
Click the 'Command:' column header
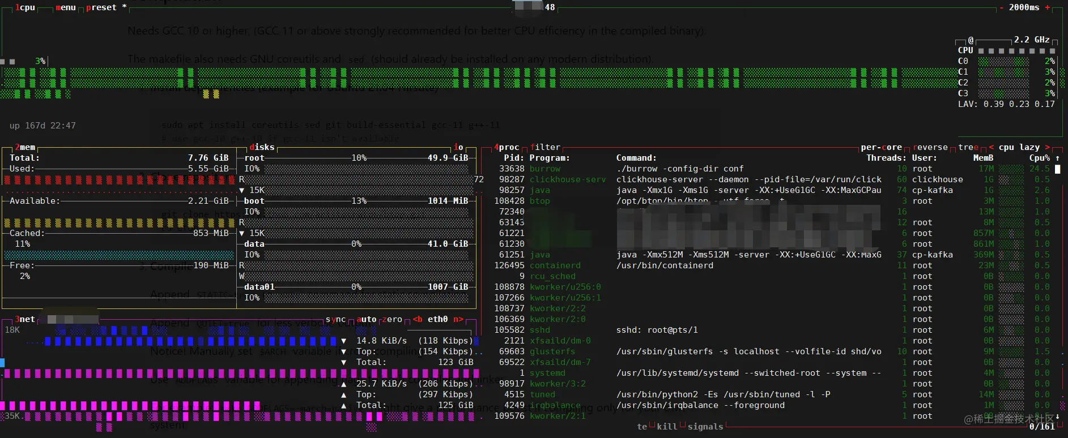click(636, 158)
